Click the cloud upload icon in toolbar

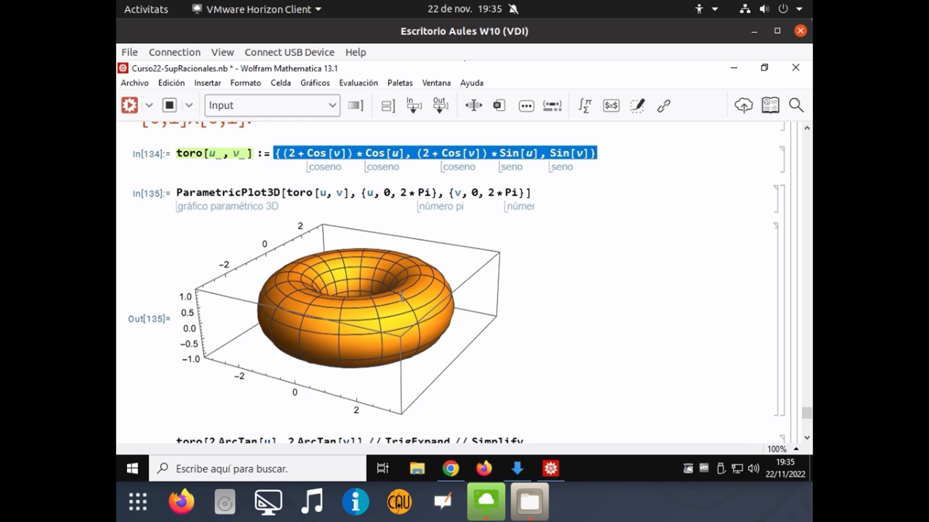click(x=743, y=104)
